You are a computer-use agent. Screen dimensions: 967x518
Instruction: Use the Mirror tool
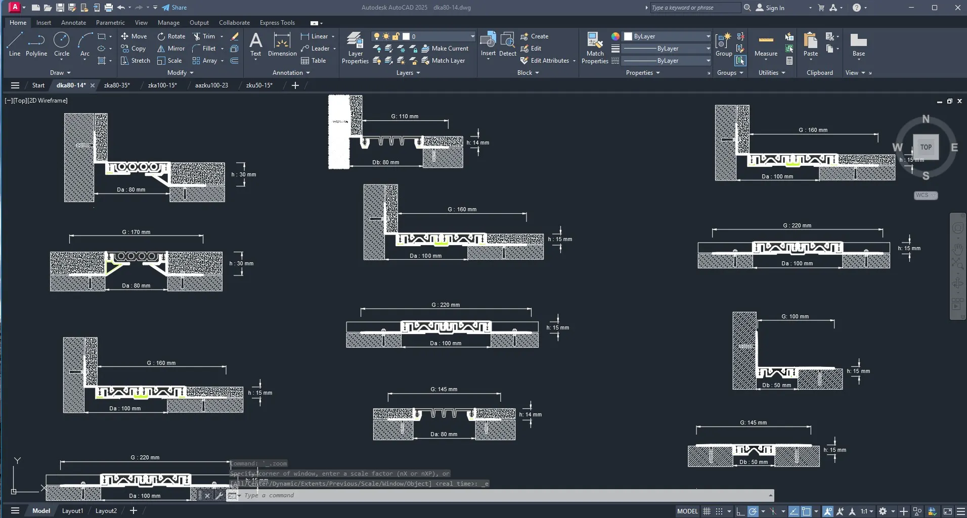(171, 49)
